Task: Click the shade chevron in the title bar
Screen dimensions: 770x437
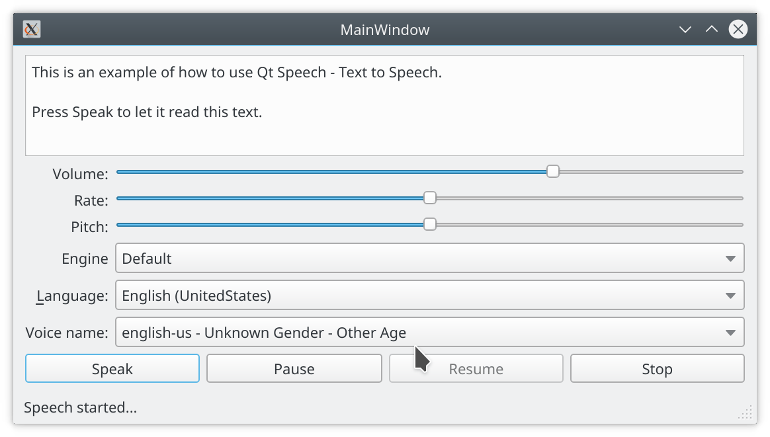Action: (685, 29)
